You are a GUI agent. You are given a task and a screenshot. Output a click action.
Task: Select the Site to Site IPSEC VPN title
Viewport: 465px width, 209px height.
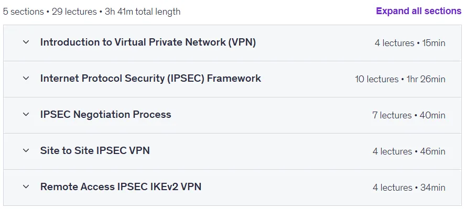tap(95, 151)
